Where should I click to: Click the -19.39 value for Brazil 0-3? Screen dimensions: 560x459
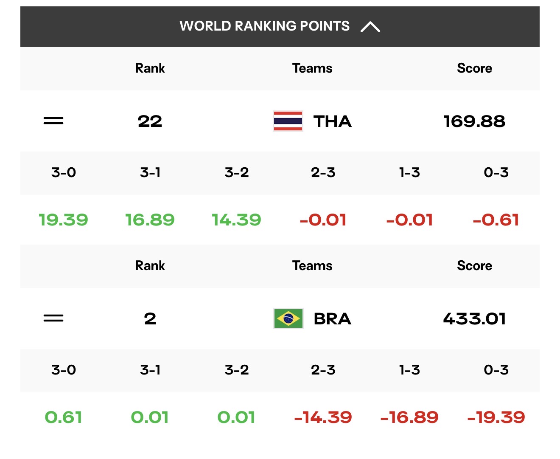[x=496, y=417]
